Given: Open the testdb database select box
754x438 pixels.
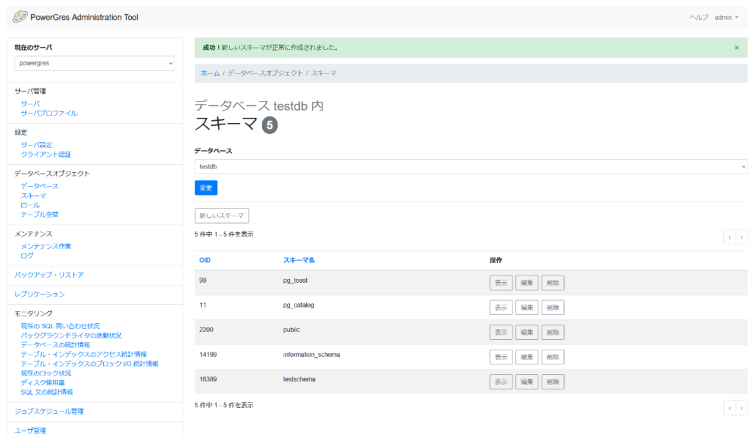Looking at the screenshot, I should tap(471, 166).
